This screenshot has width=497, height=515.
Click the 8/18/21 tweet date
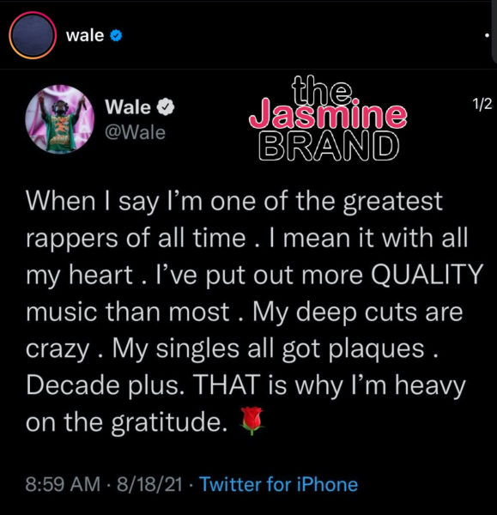coord(149,484)
